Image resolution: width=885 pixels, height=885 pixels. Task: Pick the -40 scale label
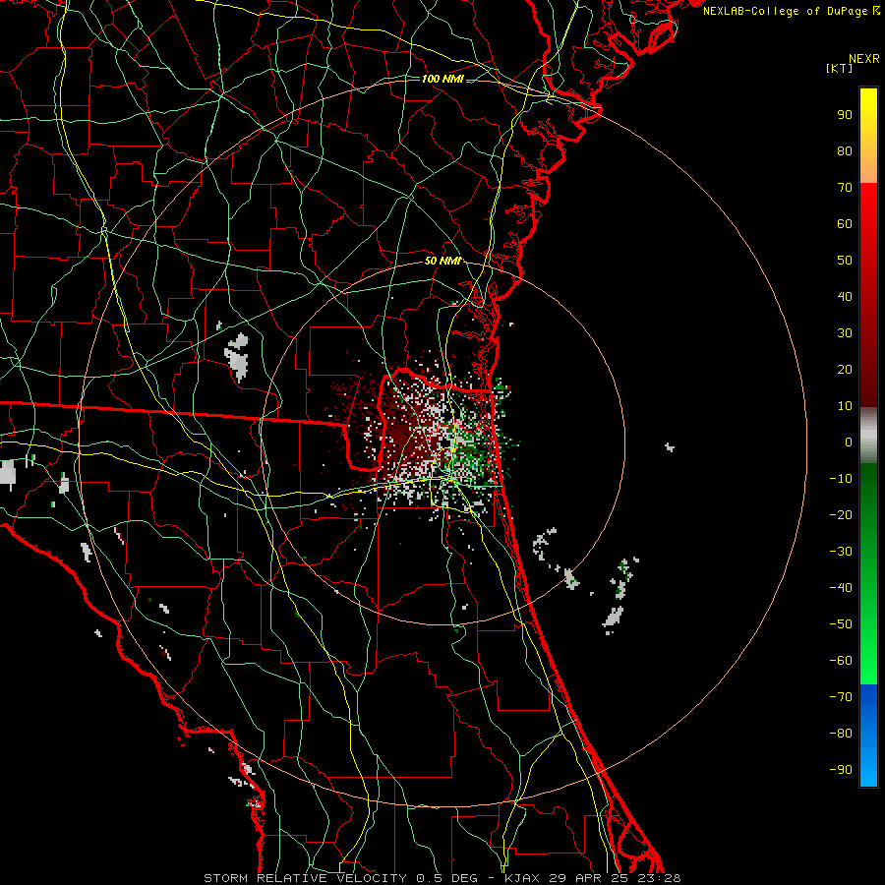[x=841, y=588]
